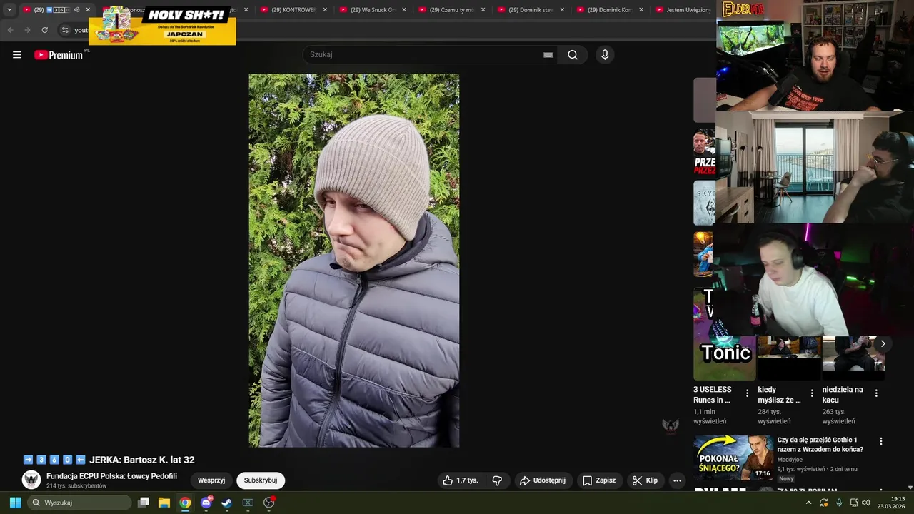The height and width of the screenshot is (514, 914).
Task: Close the first active YouTube tab
Action: [88, 10]
